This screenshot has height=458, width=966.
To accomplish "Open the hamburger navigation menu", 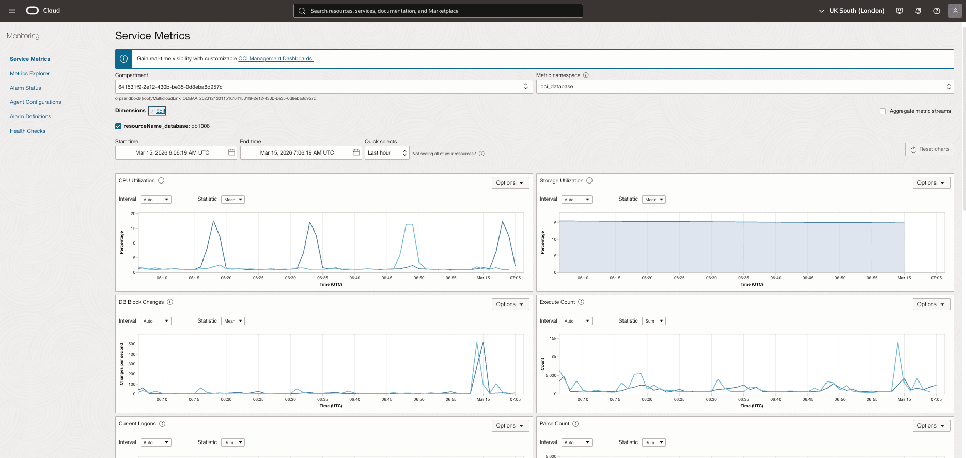I will [x=12, y=11].
